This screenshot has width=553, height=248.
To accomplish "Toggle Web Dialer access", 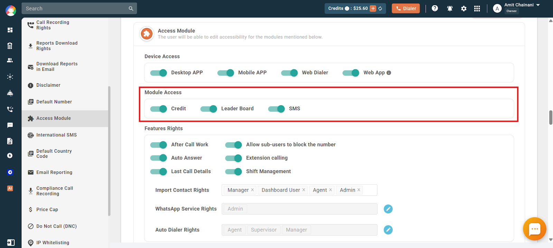I will click(290, 73).
